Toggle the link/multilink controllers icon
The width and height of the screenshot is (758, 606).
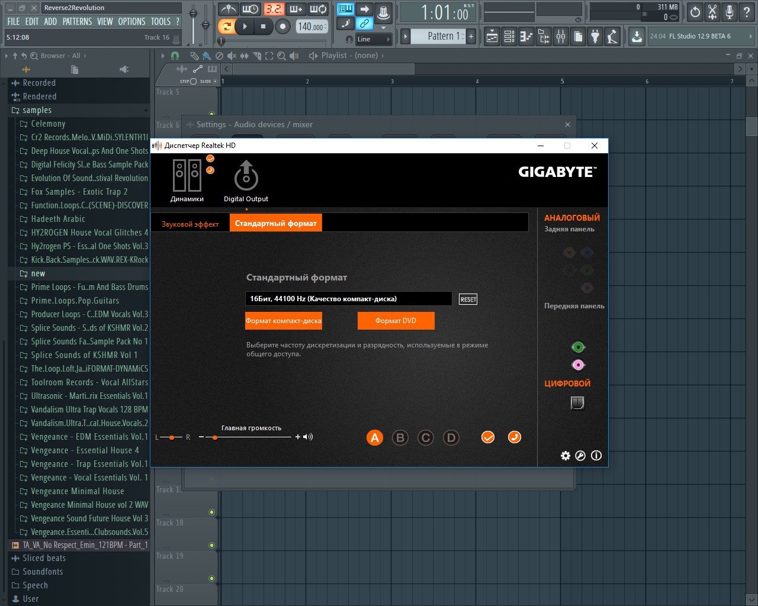pos(365,24)
